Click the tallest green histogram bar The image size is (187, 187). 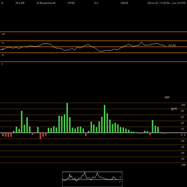point(67,118)
